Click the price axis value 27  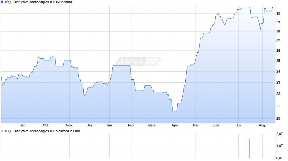[x=278, y=41]
